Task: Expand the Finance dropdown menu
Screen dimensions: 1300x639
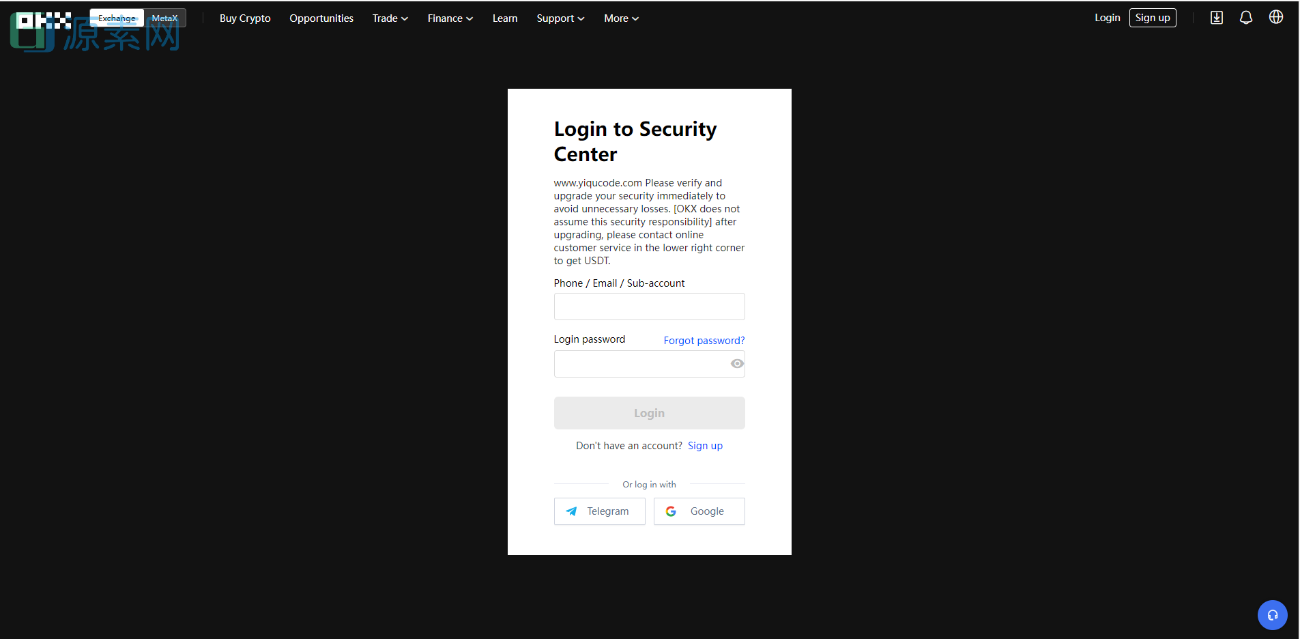Action: click(x=450, y=18)
